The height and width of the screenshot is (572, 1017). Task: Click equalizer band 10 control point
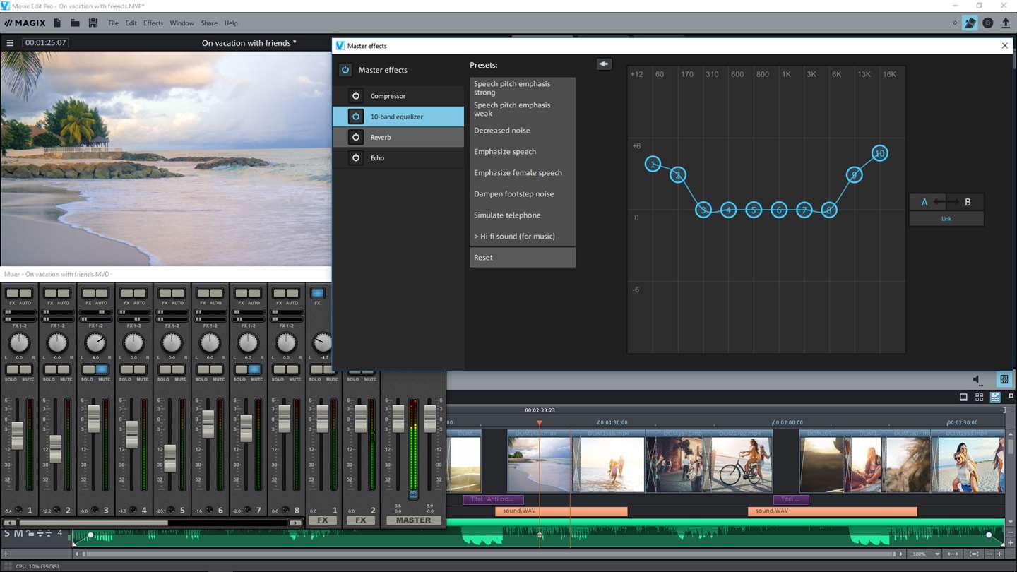[x=879, y=153]
